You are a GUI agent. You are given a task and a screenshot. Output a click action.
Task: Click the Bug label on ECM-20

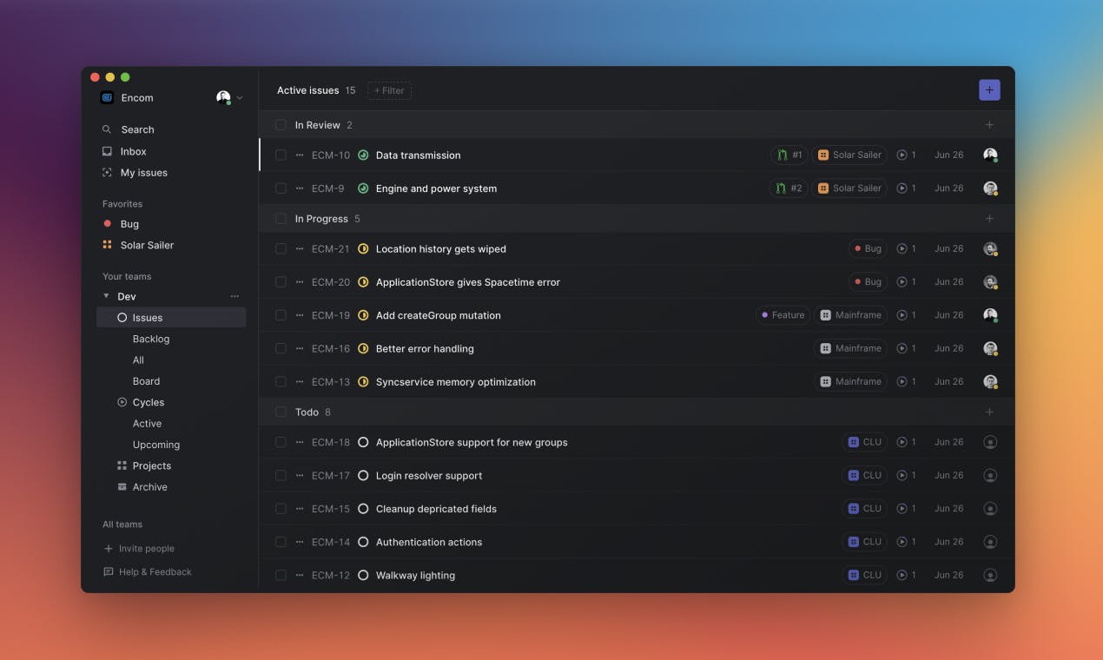pyautogui.click(x=867, y=282)
